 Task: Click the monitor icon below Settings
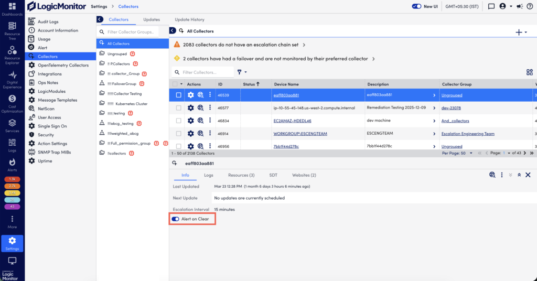pyautogui.click(x=12, y=261)
